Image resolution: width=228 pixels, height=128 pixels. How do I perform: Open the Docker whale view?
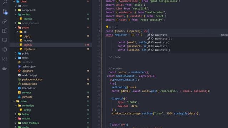[x=5, y=68]
